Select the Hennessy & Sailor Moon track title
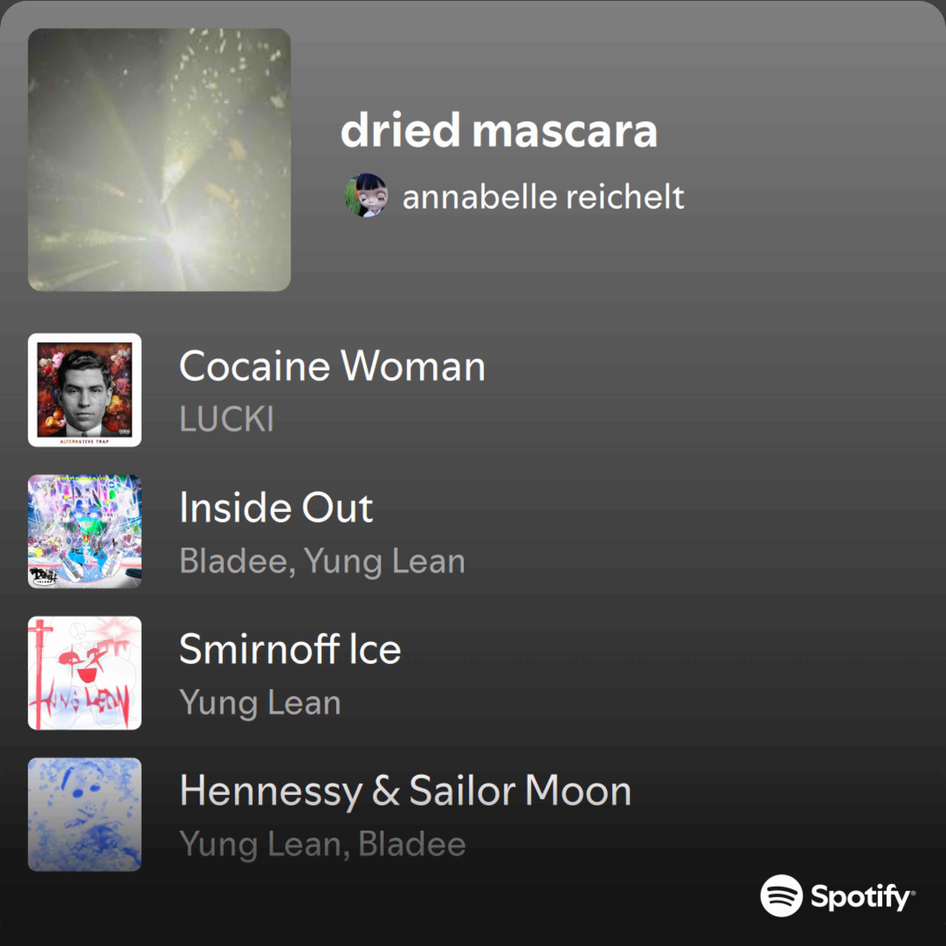Screen dimensions: 946x946 (405, 790)
